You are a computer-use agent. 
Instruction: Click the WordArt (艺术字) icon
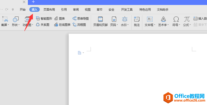point(163,19)
